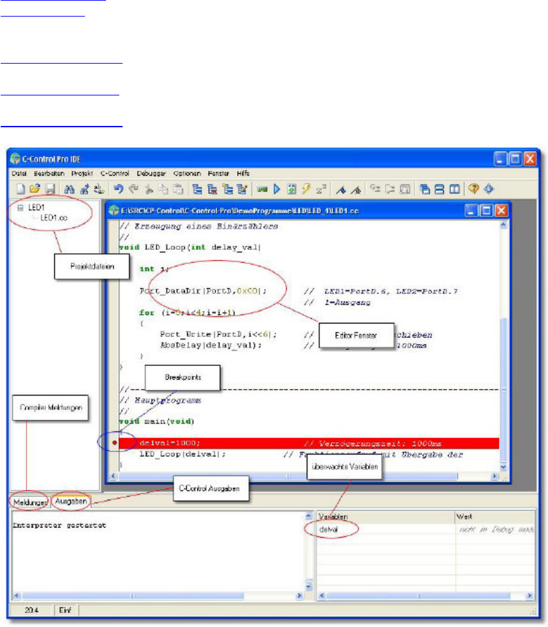This screenshot has height=627, width=548.
Task: Click the editor vertical scrollbar up arrow
Action: pyautogui.click(x=503, y=225)
